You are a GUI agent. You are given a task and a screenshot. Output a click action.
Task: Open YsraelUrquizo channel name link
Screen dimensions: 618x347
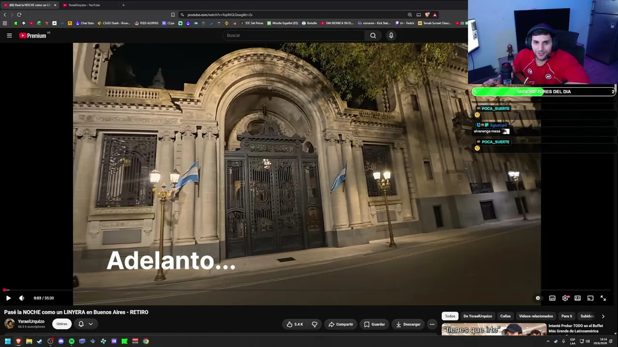click(31, 321)
